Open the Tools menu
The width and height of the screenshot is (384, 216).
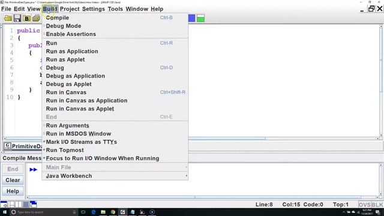[115, 9]
